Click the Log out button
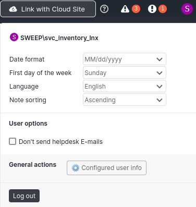Screen dimensions: 196x207 tap(24, 196)
